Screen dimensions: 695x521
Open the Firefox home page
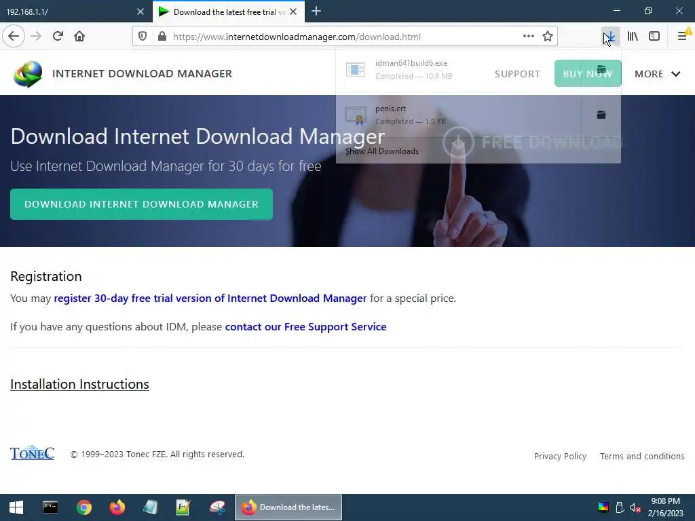coord(79,37)
